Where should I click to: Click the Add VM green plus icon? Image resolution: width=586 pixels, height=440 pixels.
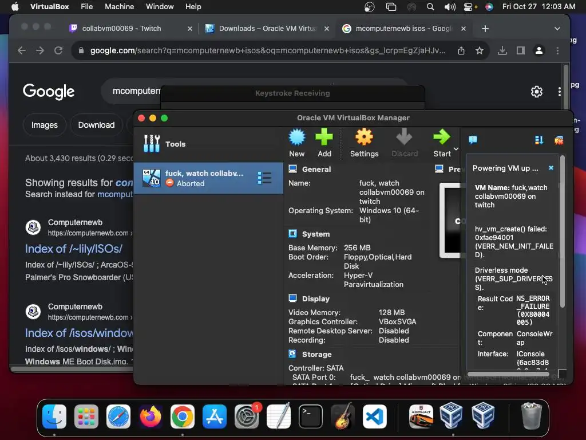tap(324, 143)
